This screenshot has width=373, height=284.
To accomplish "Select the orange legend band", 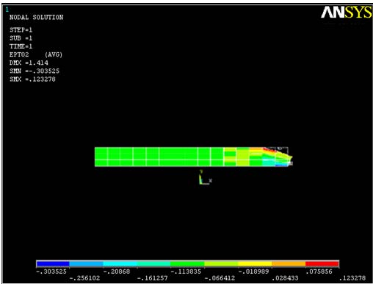I will (x=289, y=263).
